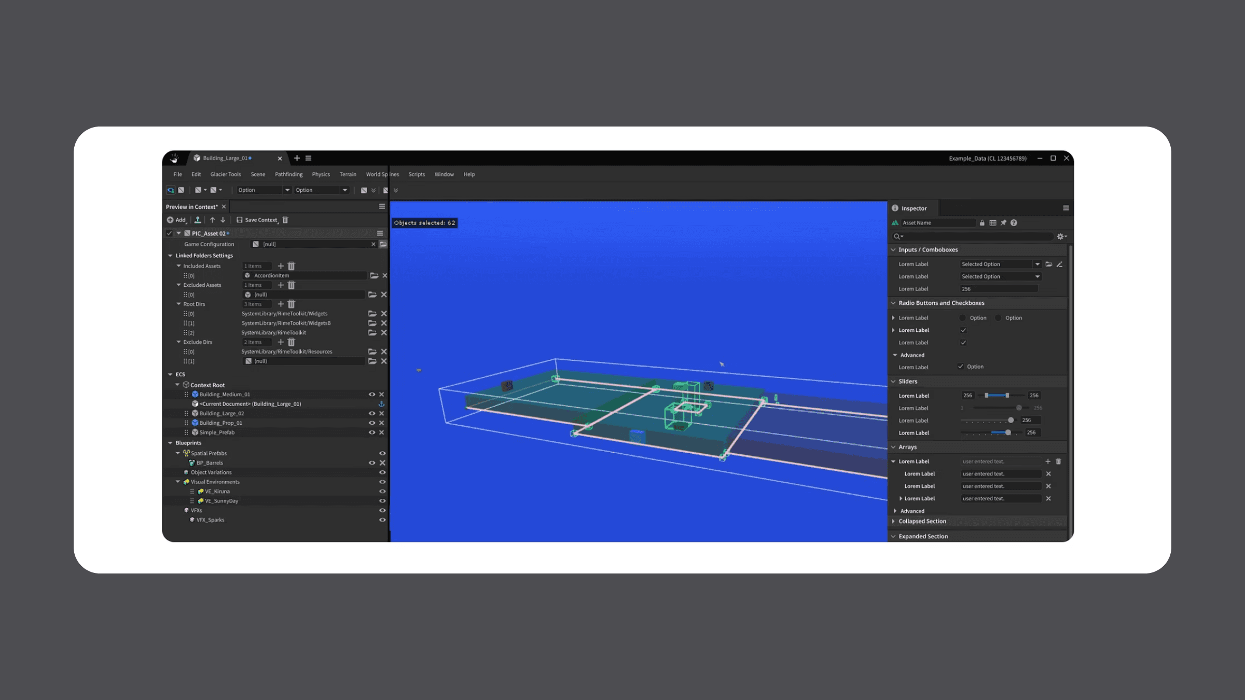Click the move up arrow in context toolbar
1245x700 pixels.
pos(212,220)
